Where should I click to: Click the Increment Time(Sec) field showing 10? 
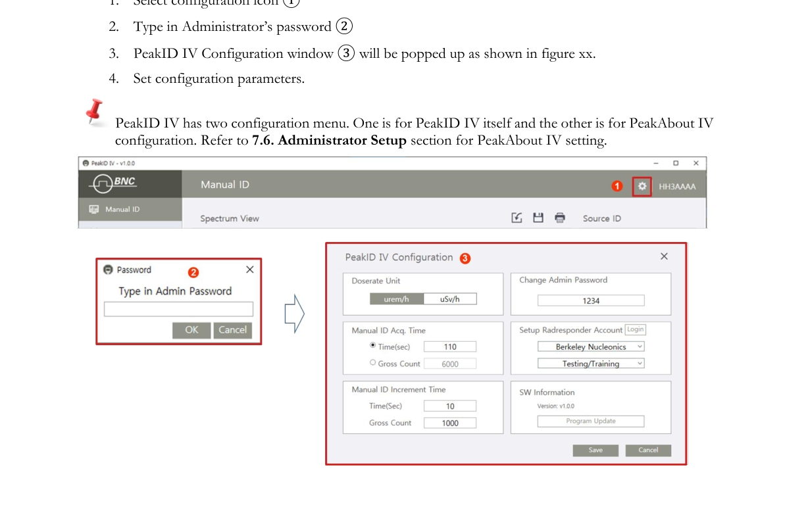[450, 406]
